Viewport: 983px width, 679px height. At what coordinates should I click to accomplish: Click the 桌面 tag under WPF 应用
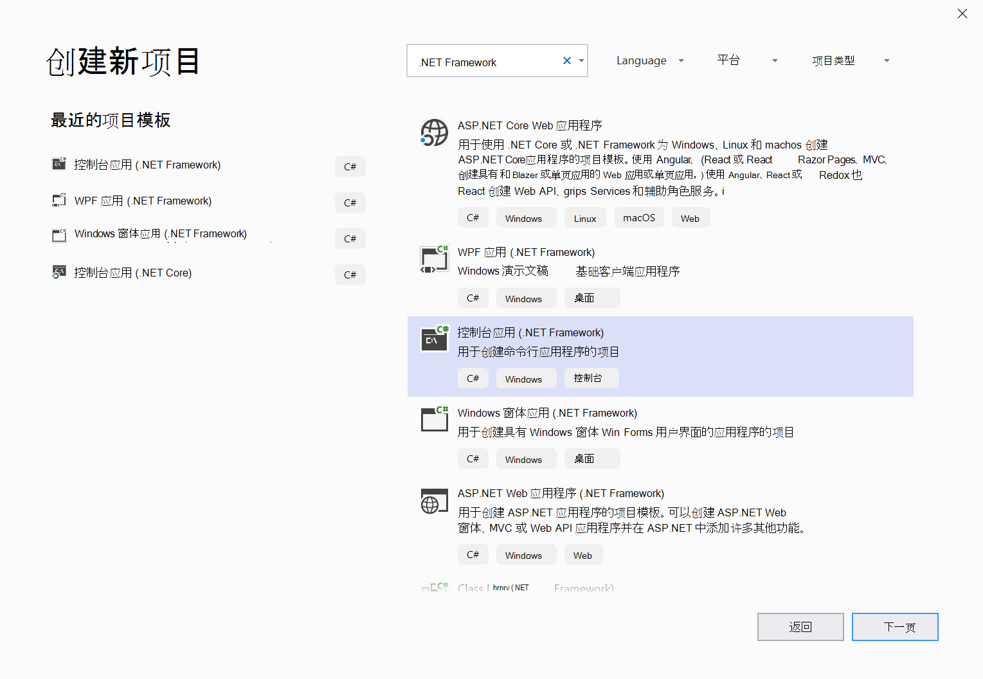pyautogui.click(x=592, y=298)
